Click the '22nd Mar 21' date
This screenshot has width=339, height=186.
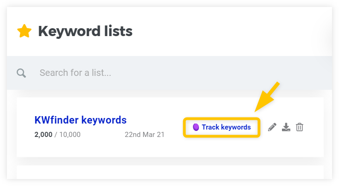point(144,135)
